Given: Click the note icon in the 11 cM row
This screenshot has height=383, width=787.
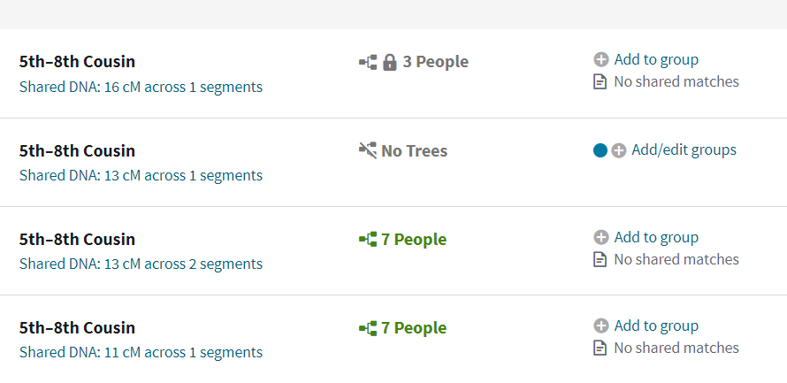Looking at the screenshot, I should click(600, 348).
